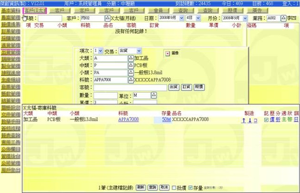Click the 刷新 button

[x=140, y=187]
